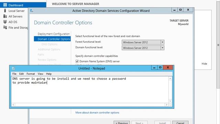Viewport: 220px width, 124px height.
Task: Open Notepad File menu
Action: point(14,74)
